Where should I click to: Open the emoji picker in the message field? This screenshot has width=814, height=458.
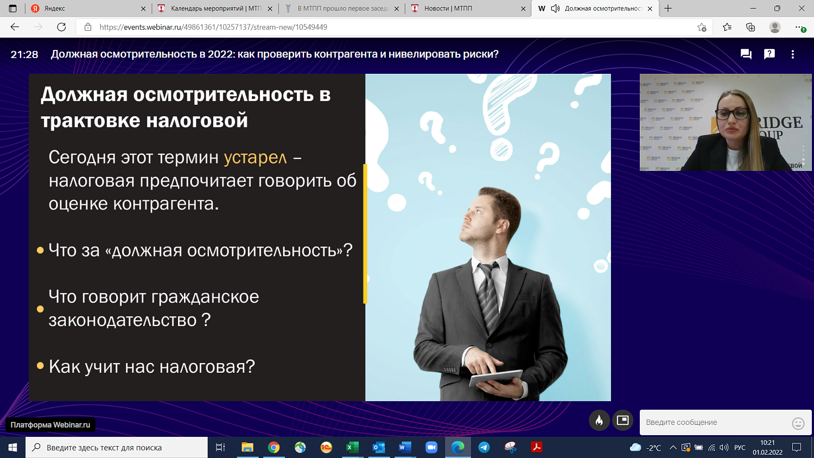[798, 423]
